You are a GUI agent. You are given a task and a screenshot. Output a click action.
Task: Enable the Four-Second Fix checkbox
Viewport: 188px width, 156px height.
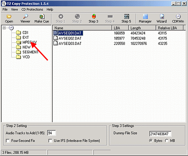pos(8,141)
